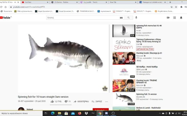Click the thumbs-down dislike button

pyautogui.click(x=66, y=101)
